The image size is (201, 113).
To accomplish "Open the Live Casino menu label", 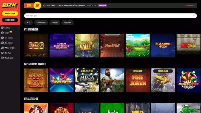I will point(9,38).
